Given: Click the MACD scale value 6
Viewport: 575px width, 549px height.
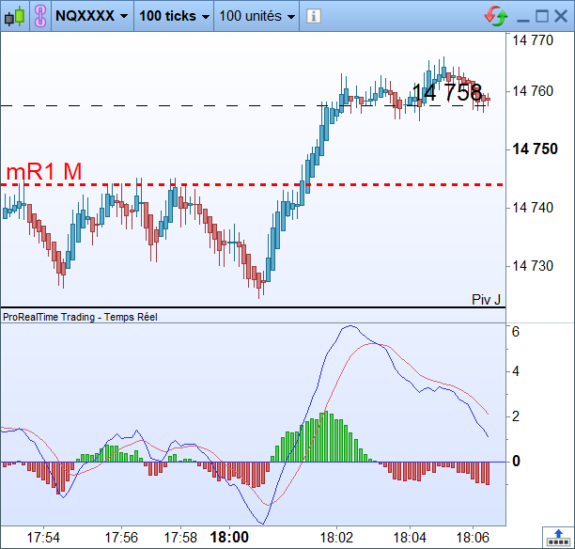Looking at the screenshot, I should [516, 332].
